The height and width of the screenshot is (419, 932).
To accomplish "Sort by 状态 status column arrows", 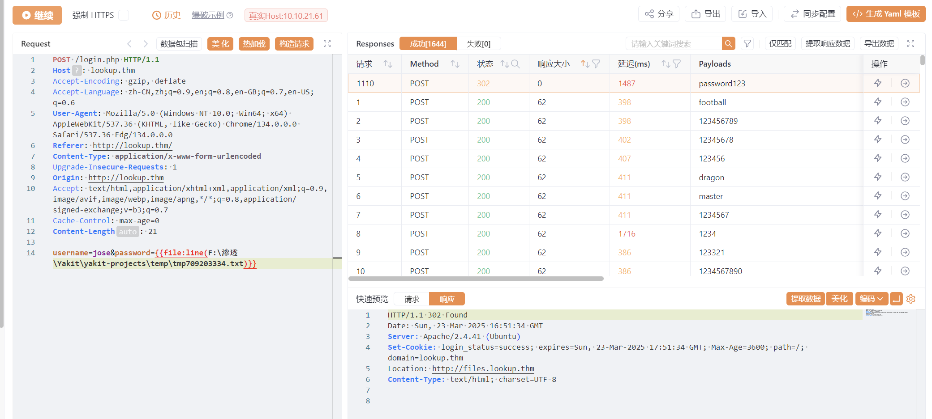I will [504, 64].
